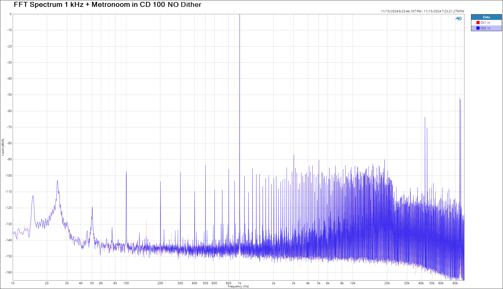Click the Data legend header
Viewport: 503px width, 289px height.
(486, 17)
